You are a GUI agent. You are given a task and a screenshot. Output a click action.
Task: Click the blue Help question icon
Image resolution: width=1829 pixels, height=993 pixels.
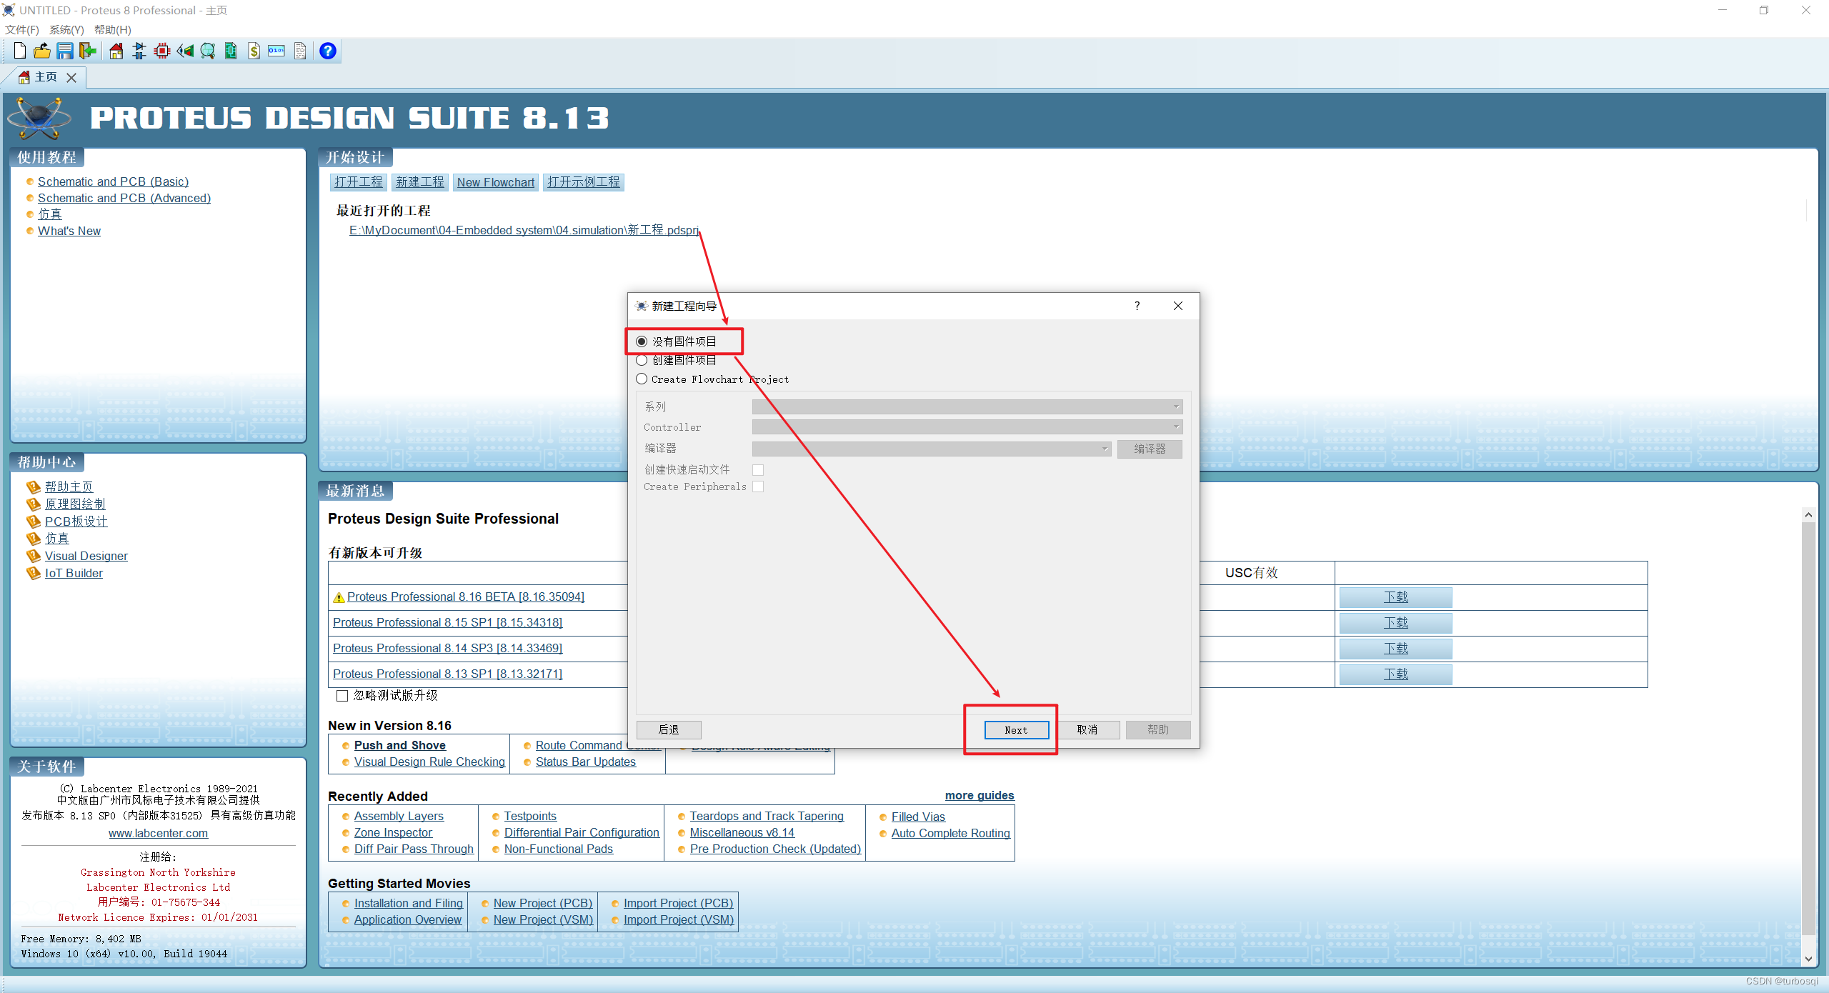[x=328, y=51]
